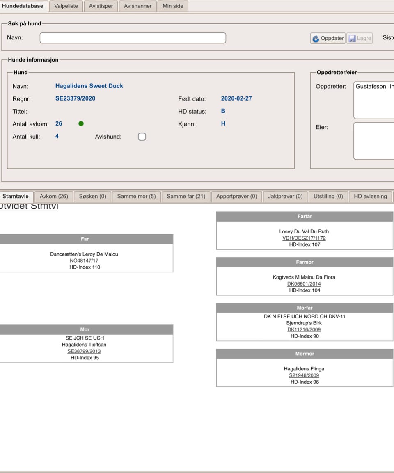
Task: Open Farmor registration link DK06601/2014
Action: pyautogui.click(x=304, y=284)
